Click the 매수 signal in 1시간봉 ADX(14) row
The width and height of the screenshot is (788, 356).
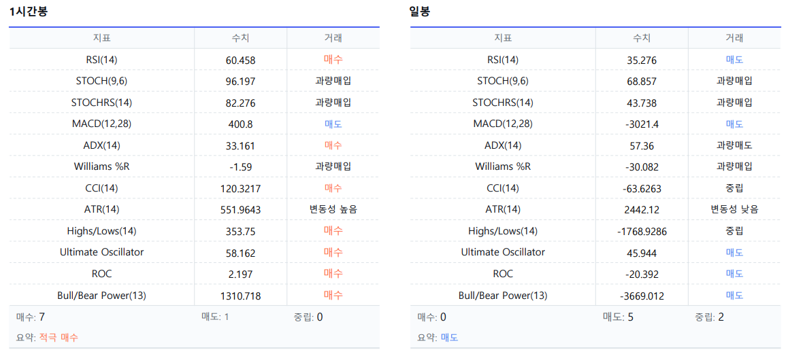coord(333,146)
